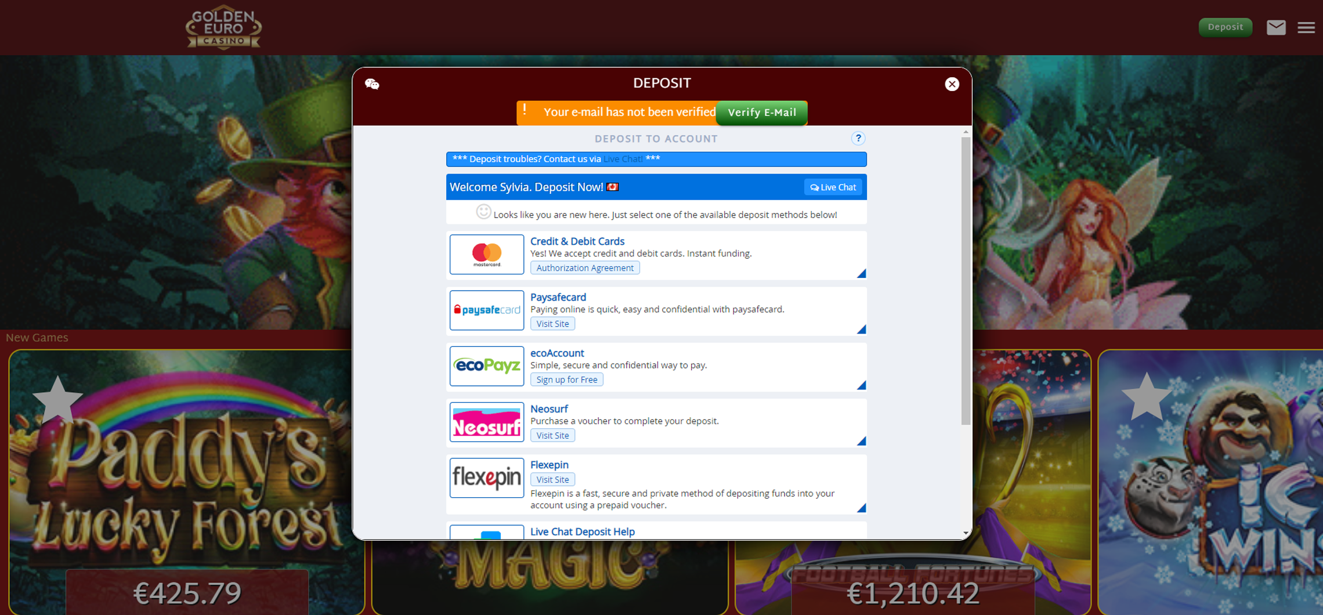Viewport: 1323px width, 615px height.
Task: Open the Flexepin heading link
Action: (550, 465)
